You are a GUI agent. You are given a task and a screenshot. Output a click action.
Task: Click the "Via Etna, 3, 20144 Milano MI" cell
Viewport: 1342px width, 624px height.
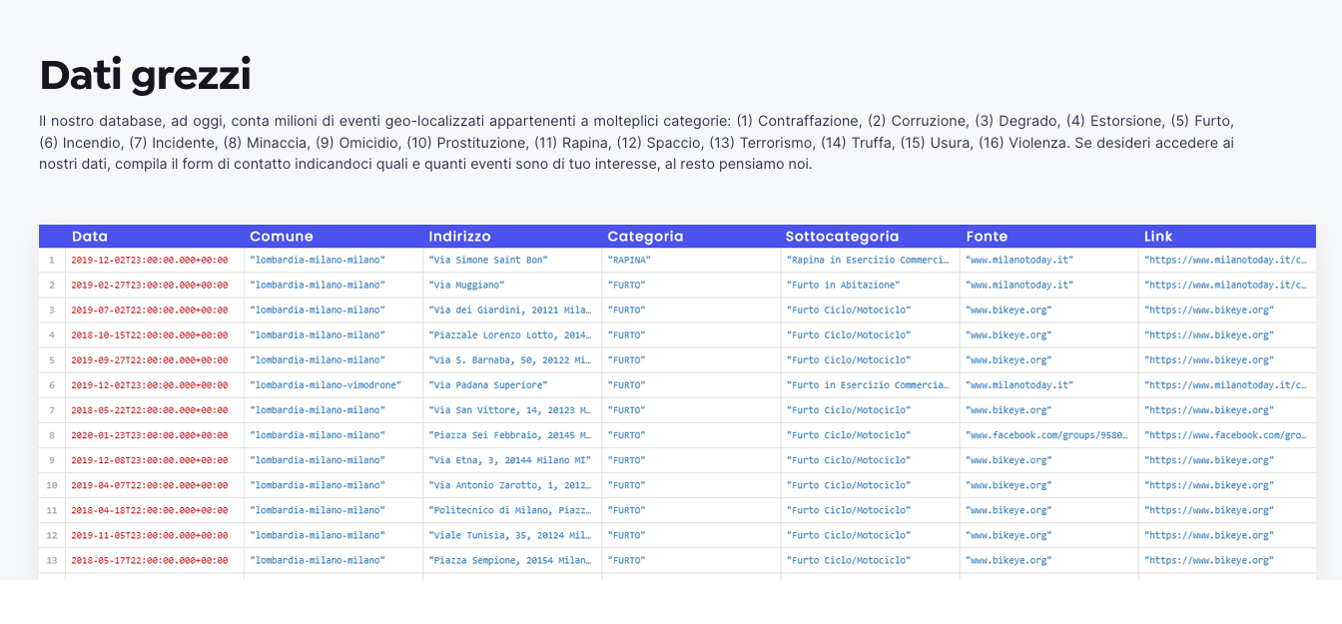(x=512, y=460)
